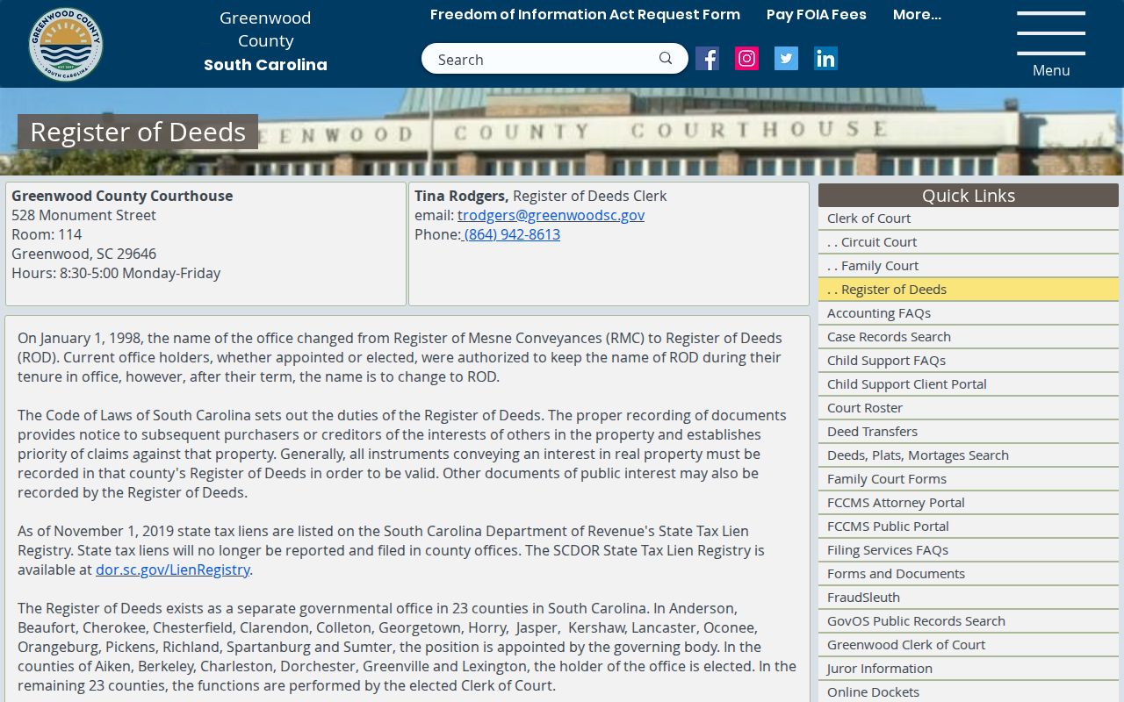Select highlighted Register of Deeds quick link
The image size is (1124, 702).
tap(969, 290)
